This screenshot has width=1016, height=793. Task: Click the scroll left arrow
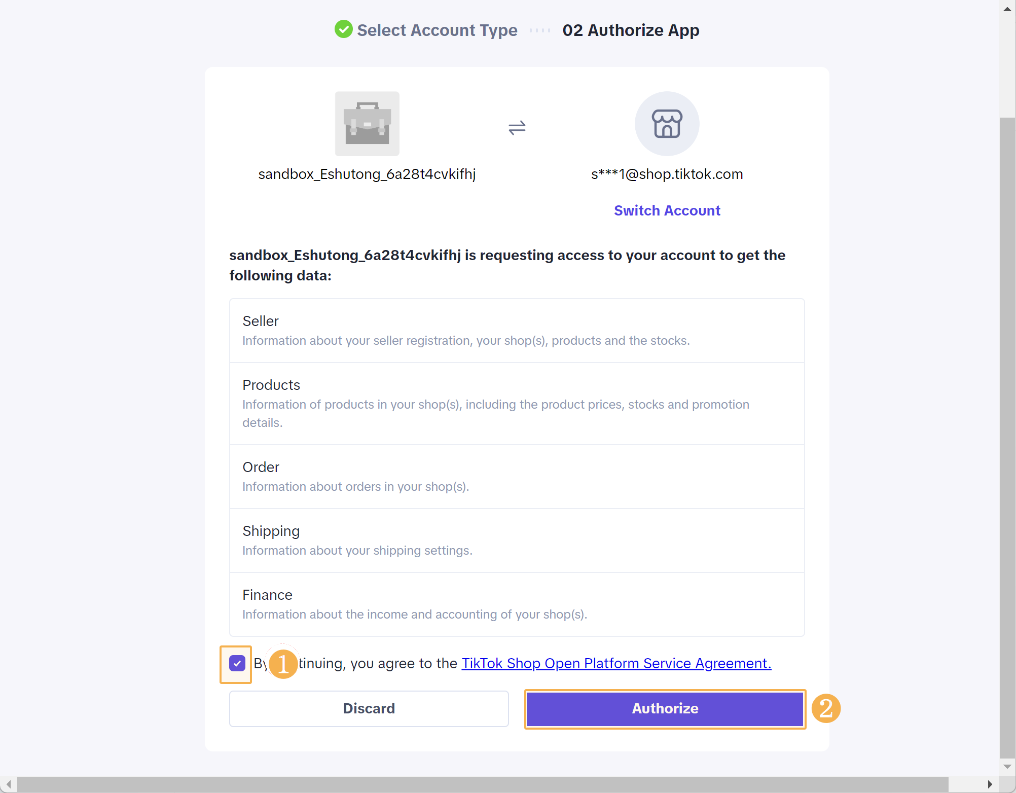8,784
